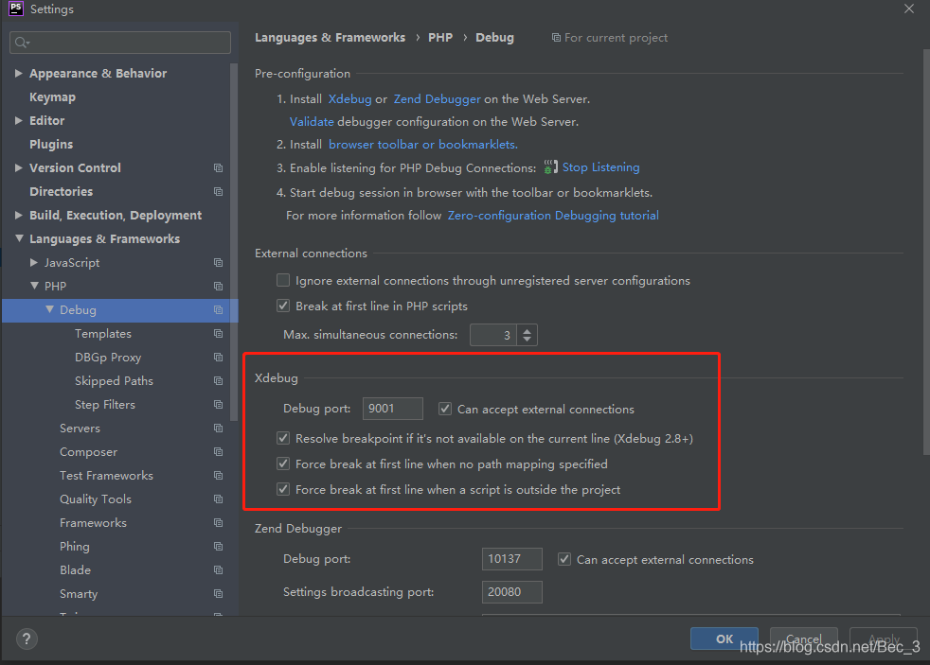930x665 pixels.
Task: Click the debug listening phone icon
Action: coord(551,167)
